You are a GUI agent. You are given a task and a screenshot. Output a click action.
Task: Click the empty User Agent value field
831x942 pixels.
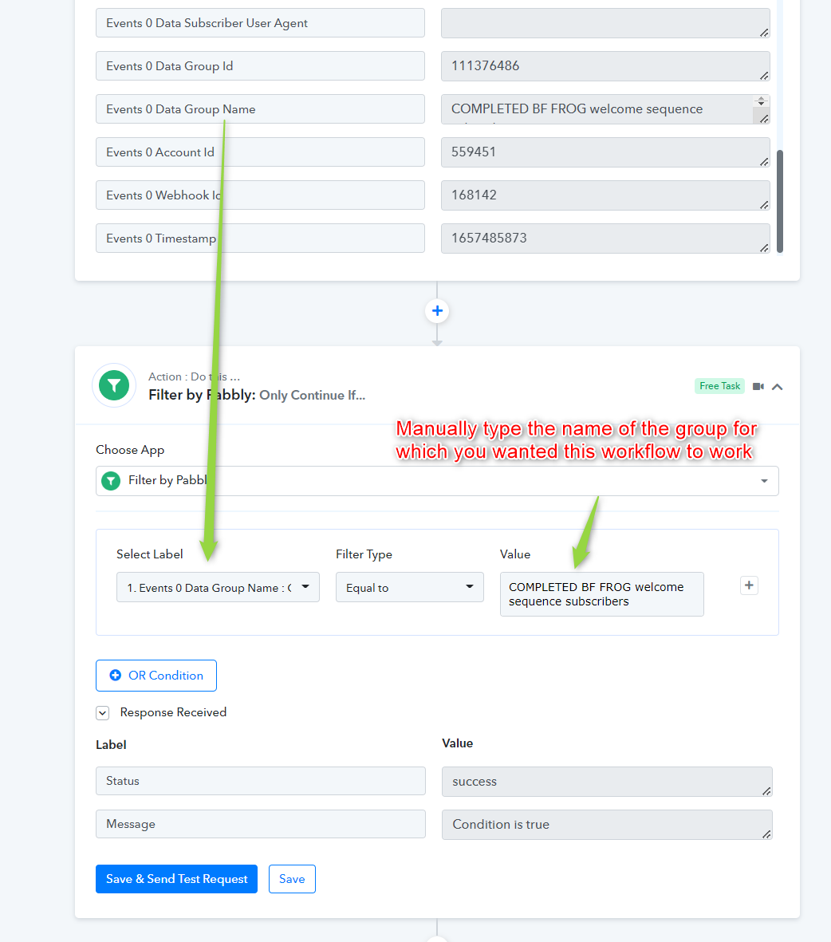coord(605,23)
